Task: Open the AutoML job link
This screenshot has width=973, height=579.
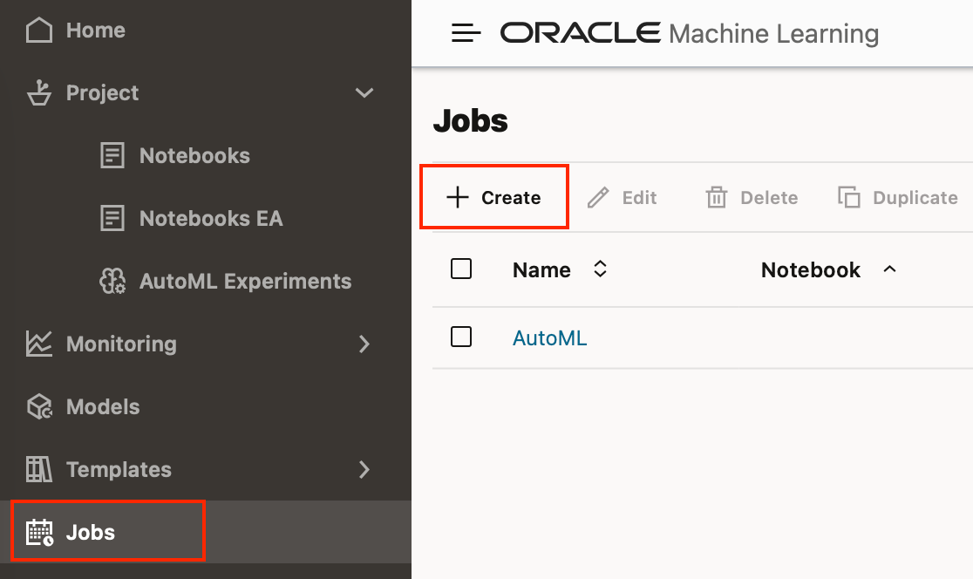Action: tap(549, 337)
